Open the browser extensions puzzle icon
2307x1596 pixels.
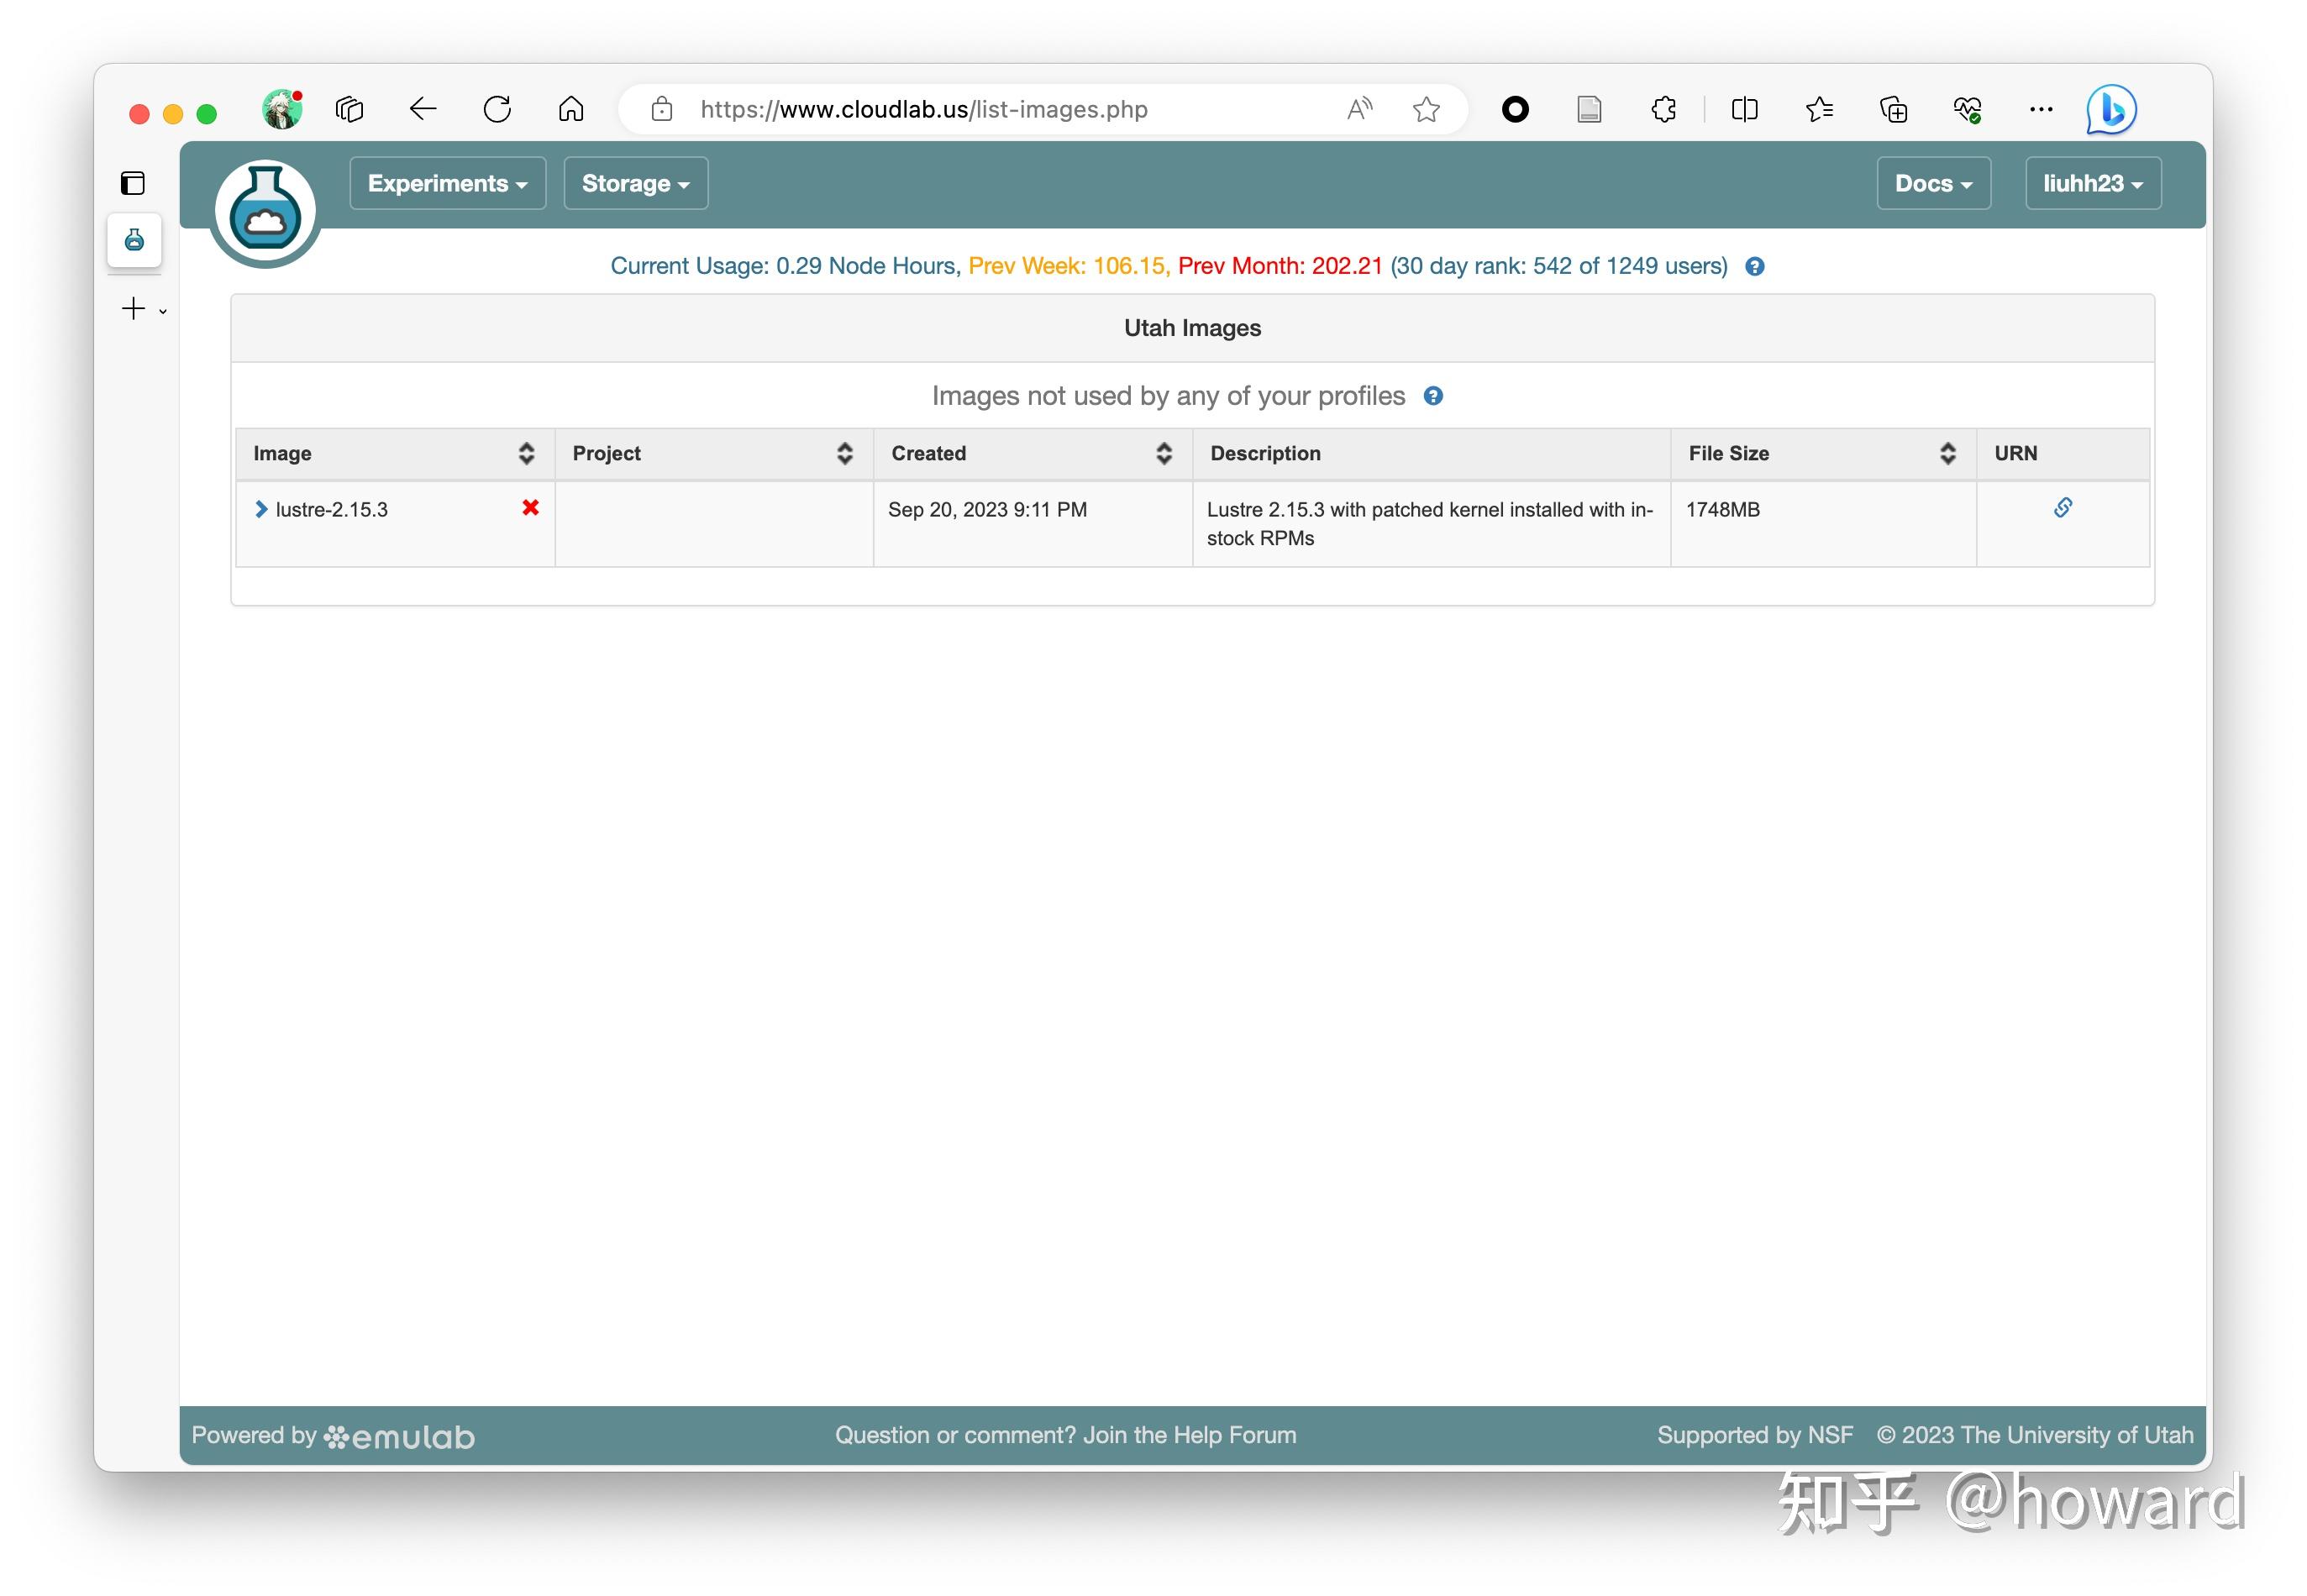1663,109
